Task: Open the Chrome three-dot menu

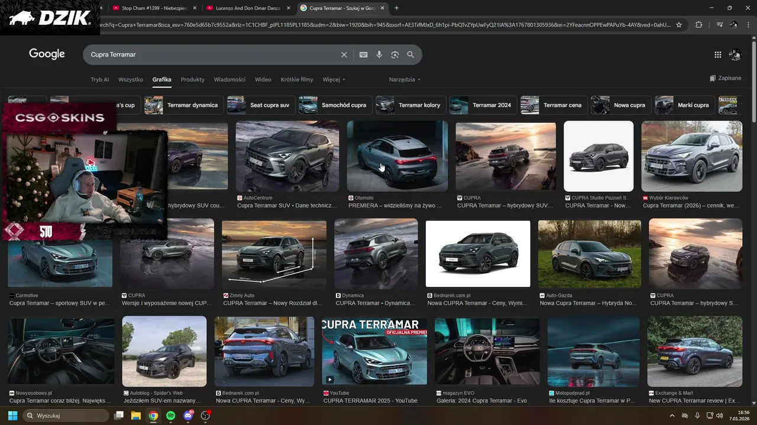Action: [749, 25]
